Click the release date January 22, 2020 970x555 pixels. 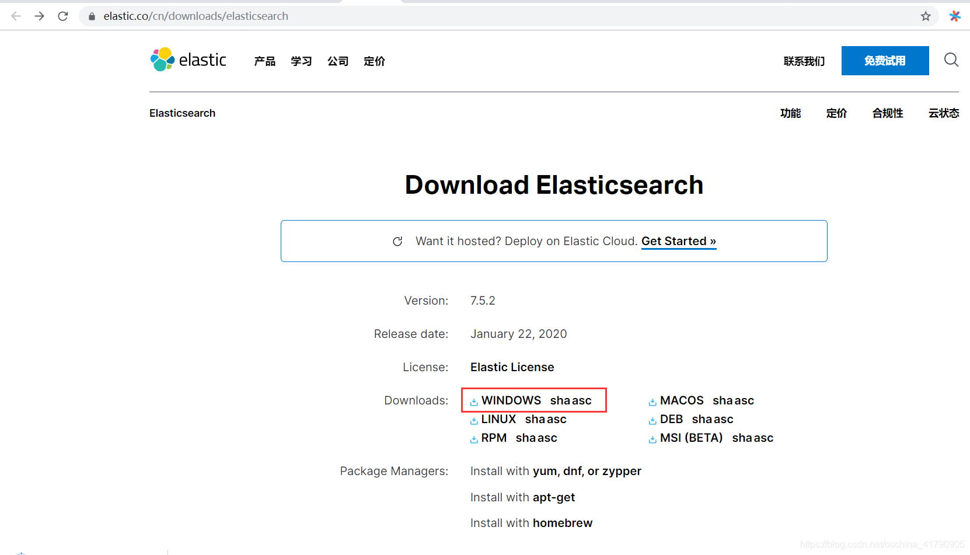point(519,334)
